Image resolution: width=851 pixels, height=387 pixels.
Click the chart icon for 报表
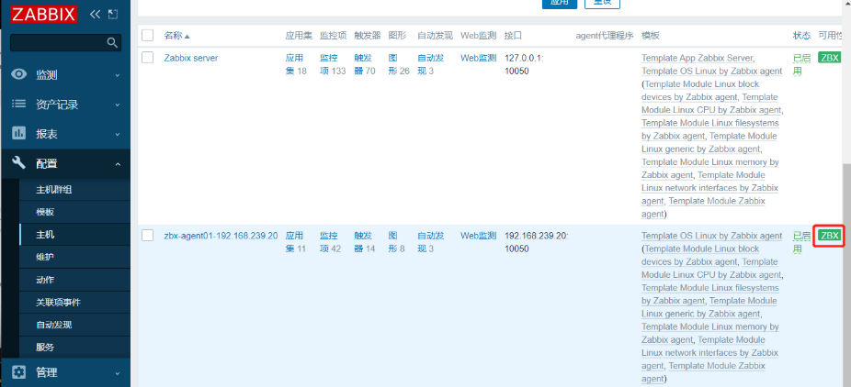coord(19,133)
